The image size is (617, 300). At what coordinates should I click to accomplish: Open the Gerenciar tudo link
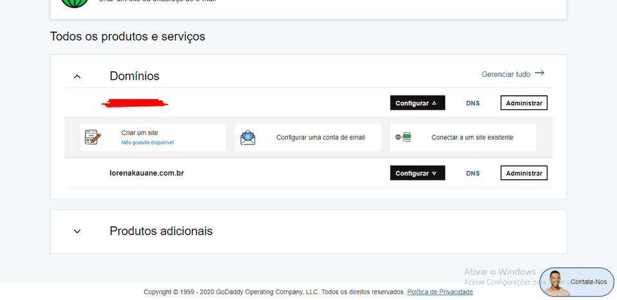click(506, 75)
